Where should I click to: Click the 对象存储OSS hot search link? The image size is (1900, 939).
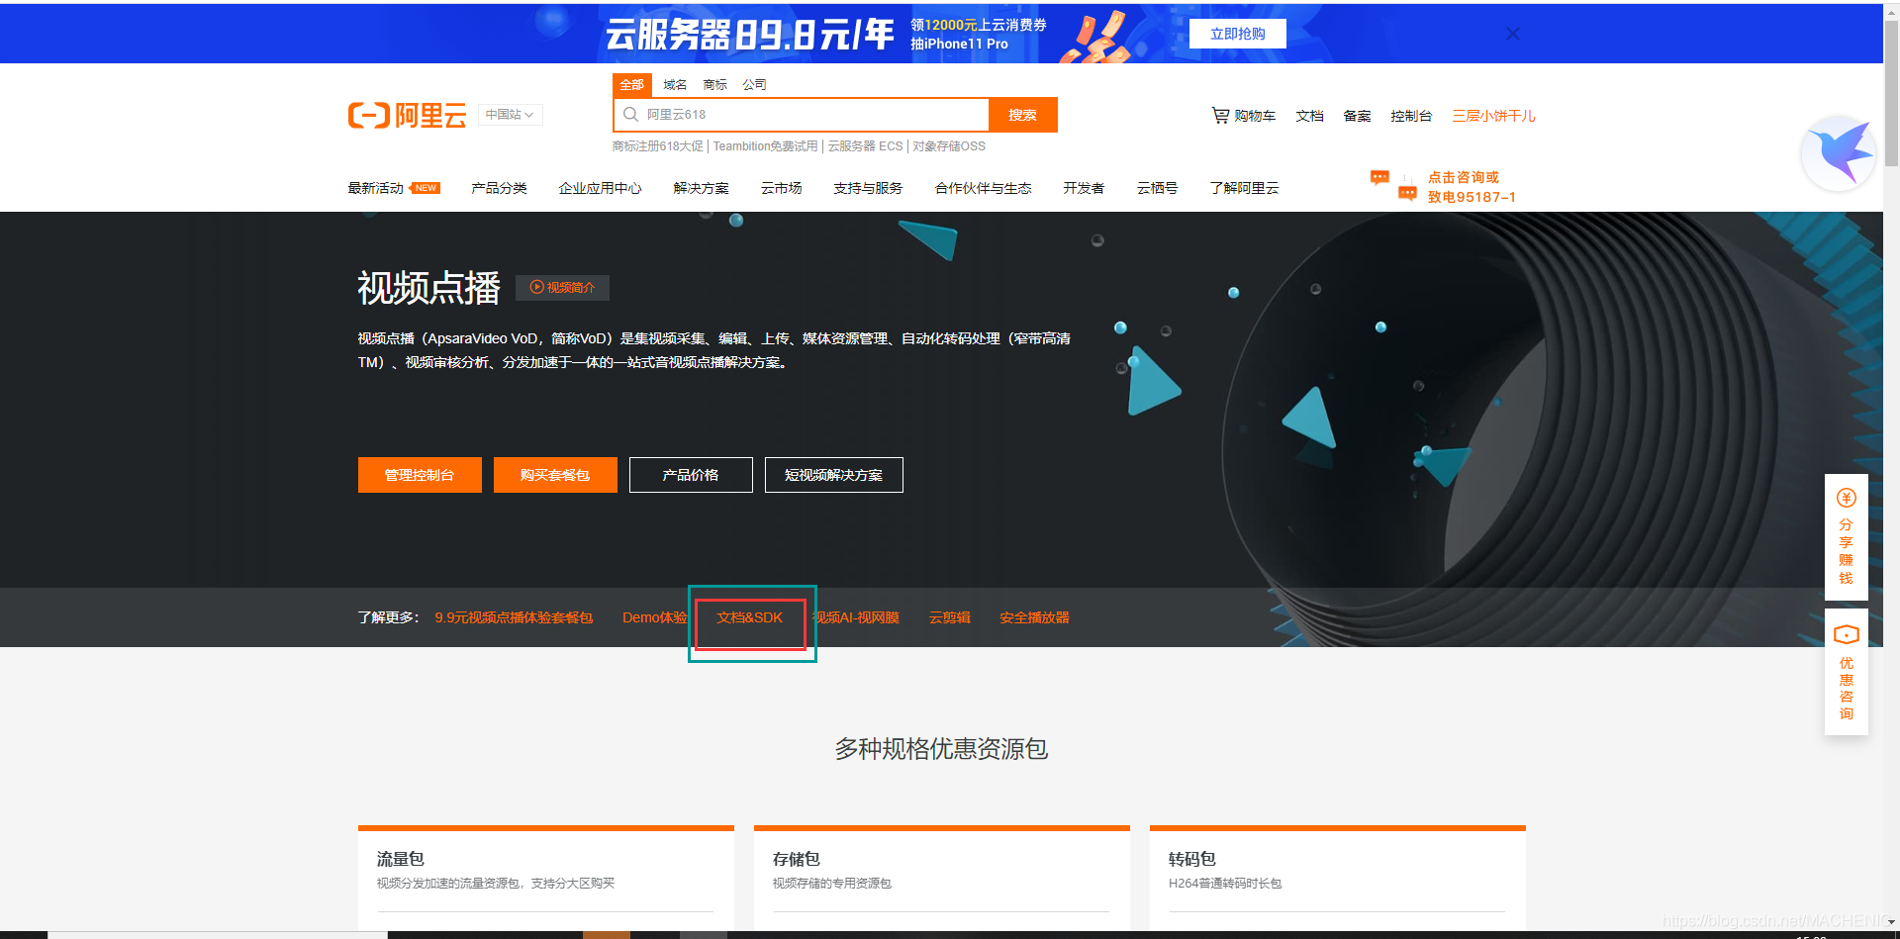tap(949, 146)
